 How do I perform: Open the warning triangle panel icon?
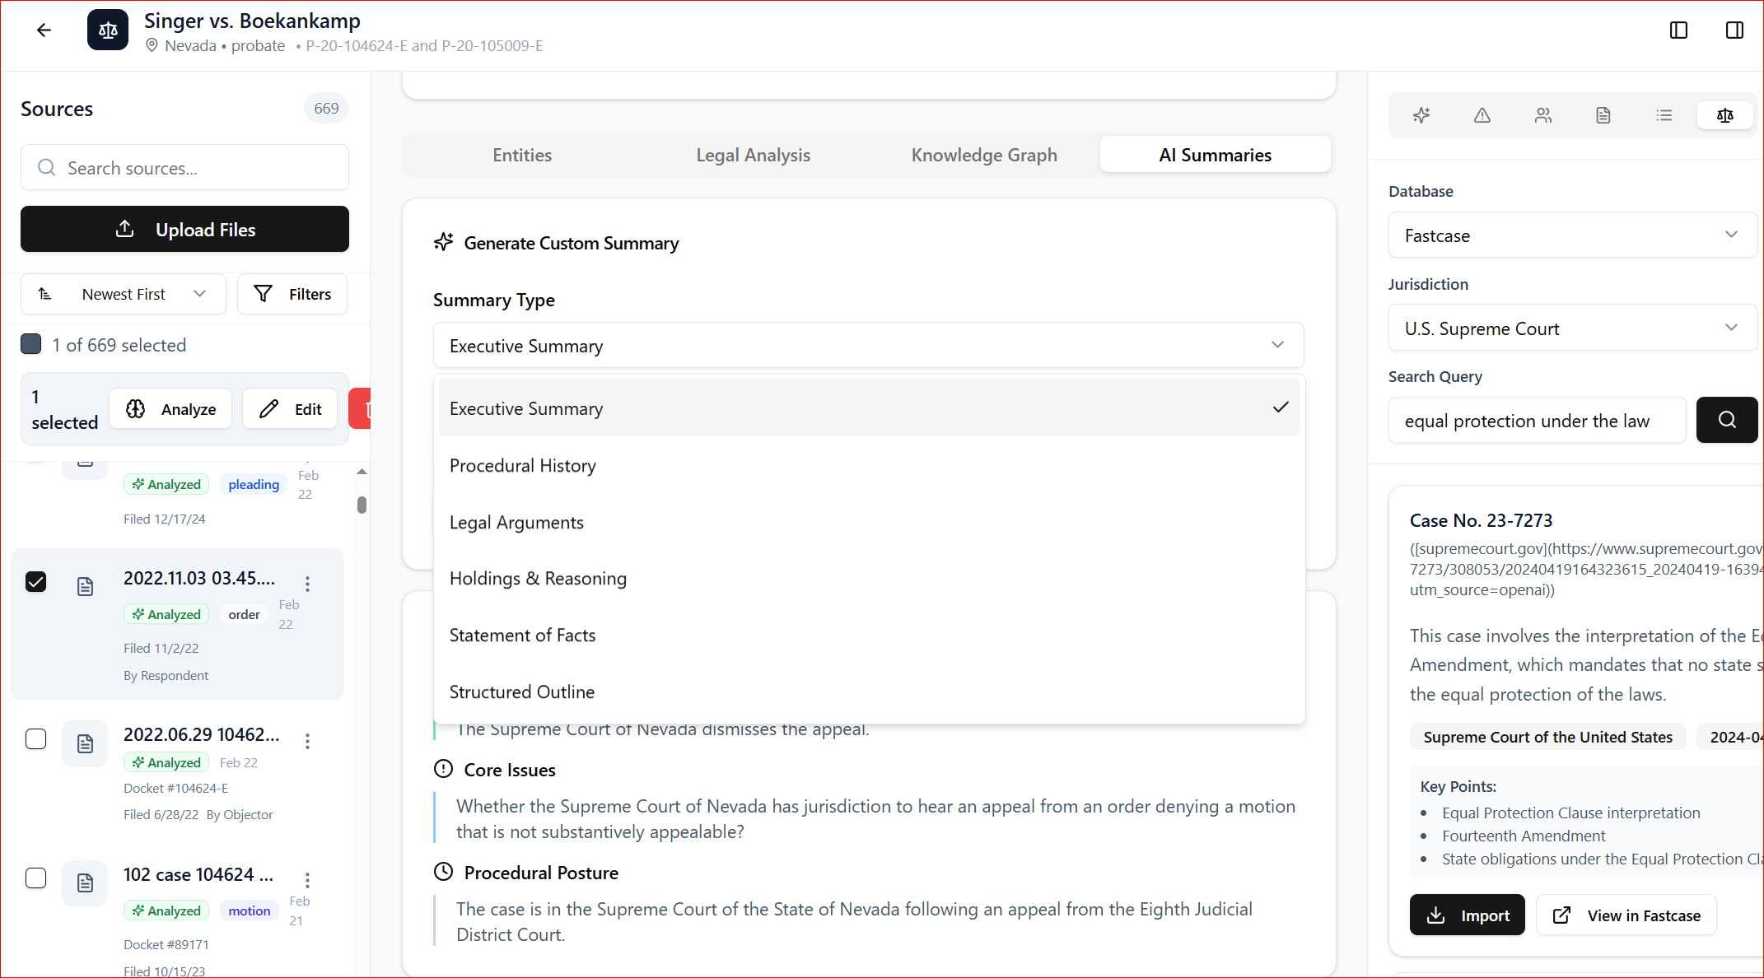coord(1482,115)
